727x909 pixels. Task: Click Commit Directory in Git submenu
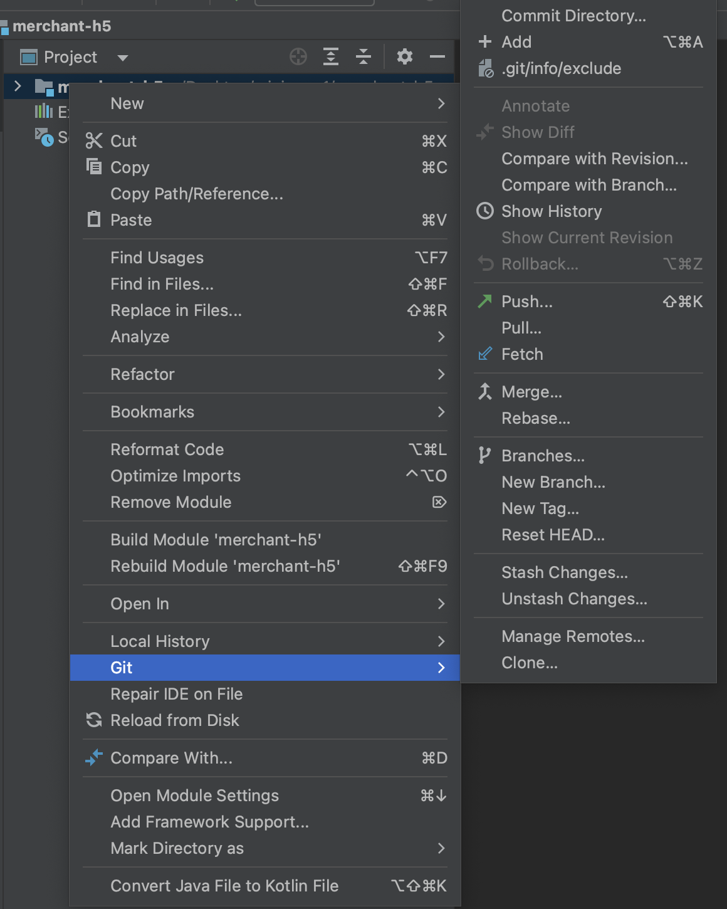pyautogui.click(x=573, y=16)
